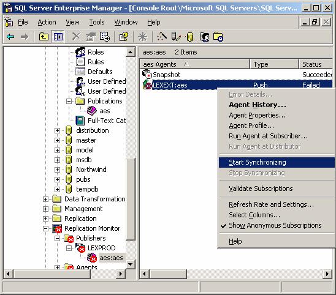The width and height of the screenshot is (336, 295).
Task: Click the Forward arrow toolbar icon
Action: [x=25, y=37]
